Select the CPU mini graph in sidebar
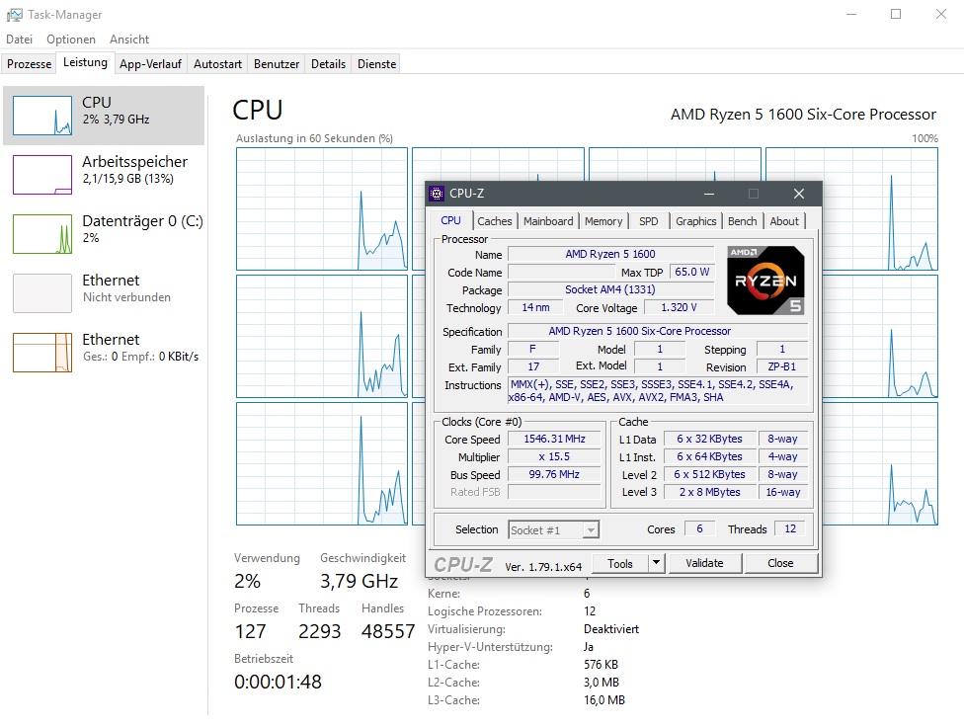 pyautogui.click(x=42, y=116)
